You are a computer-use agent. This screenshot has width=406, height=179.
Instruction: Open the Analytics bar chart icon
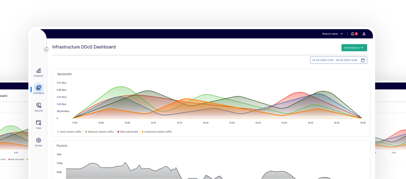click(x=39, y=71)
